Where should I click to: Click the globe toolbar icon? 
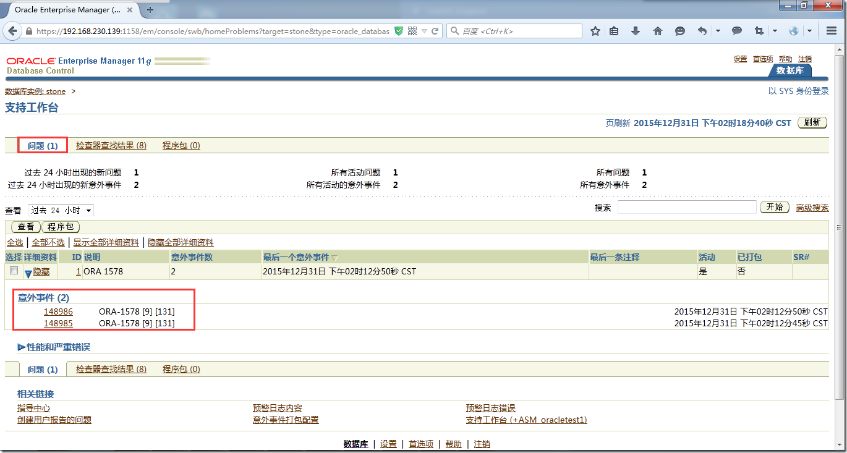tap(794, 31)
